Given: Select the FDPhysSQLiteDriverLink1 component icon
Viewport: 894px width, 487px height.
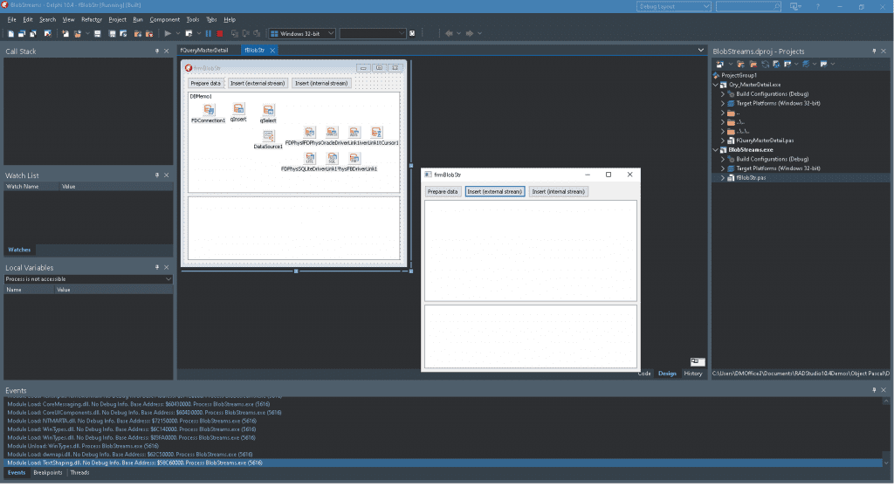Looking at the screenshot, I should coord(310,158).
